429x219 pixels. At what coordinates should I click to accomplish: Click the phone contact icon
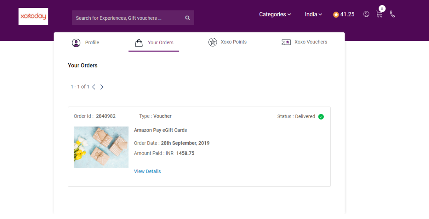click(392, 14)
